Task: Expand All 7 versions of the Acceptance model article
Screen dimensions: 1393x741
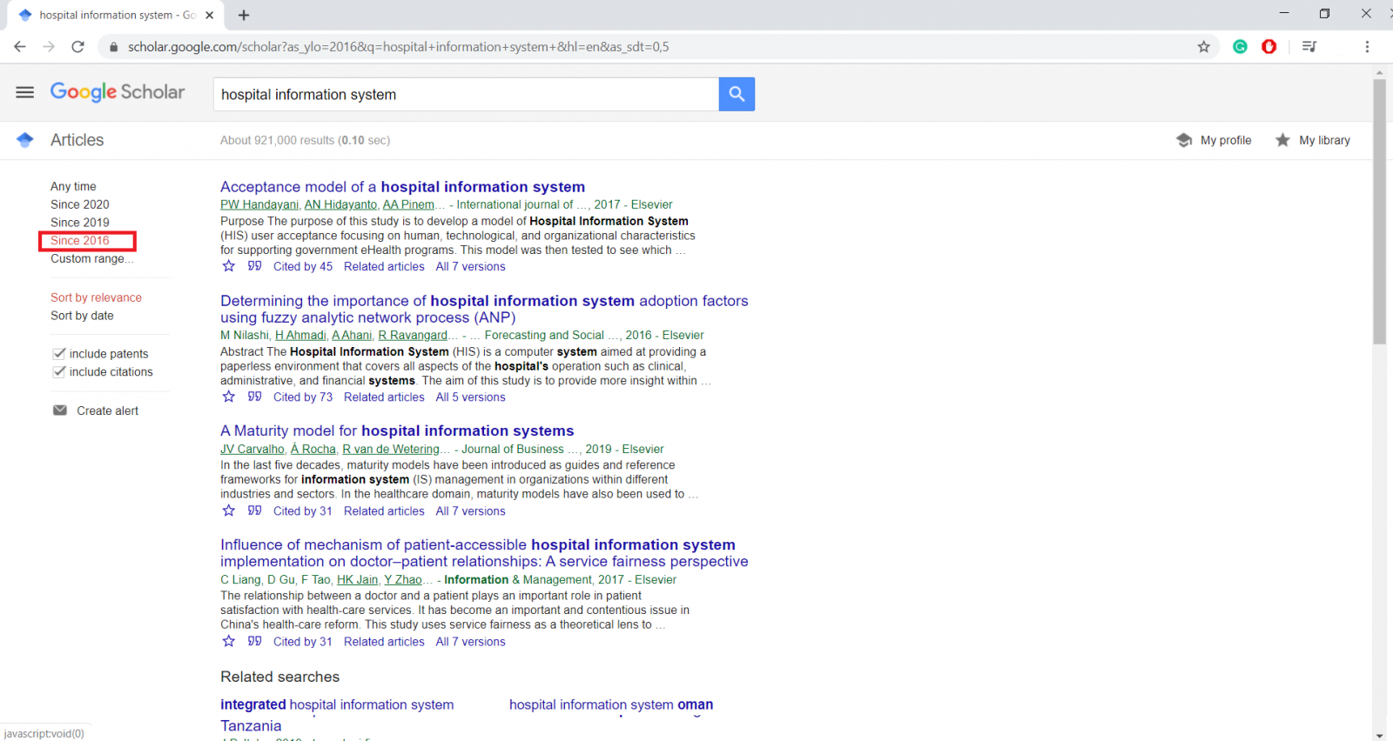Action: tap(470, 267)
